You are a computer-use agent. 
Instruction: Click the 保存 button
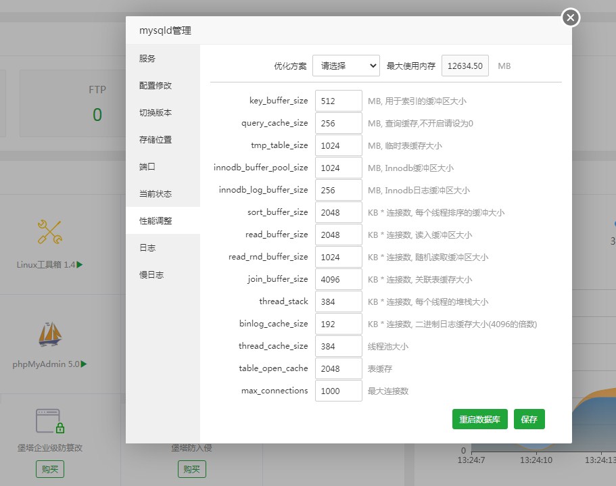(x=529, y=419)
